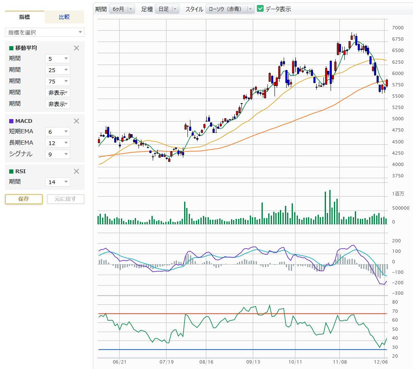Viewport: 413px width, 369px height.
Task: Switch to the 比較 tab
Action: (64, 17)
